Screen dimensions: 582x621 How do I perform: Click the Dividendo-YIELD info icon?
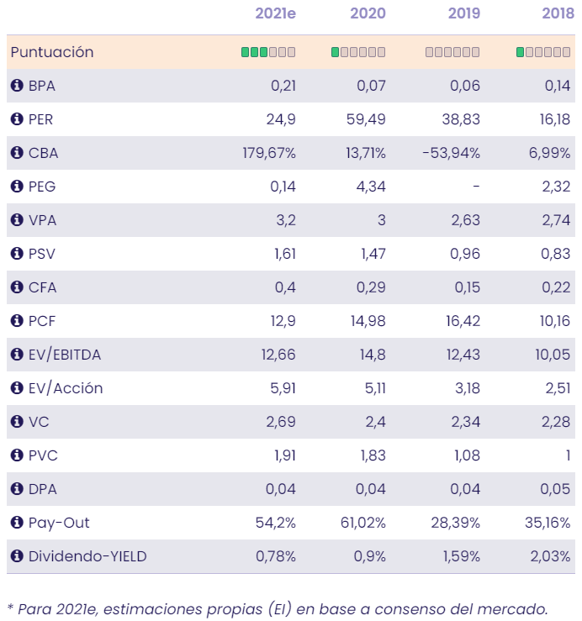(x=17, y=556)
